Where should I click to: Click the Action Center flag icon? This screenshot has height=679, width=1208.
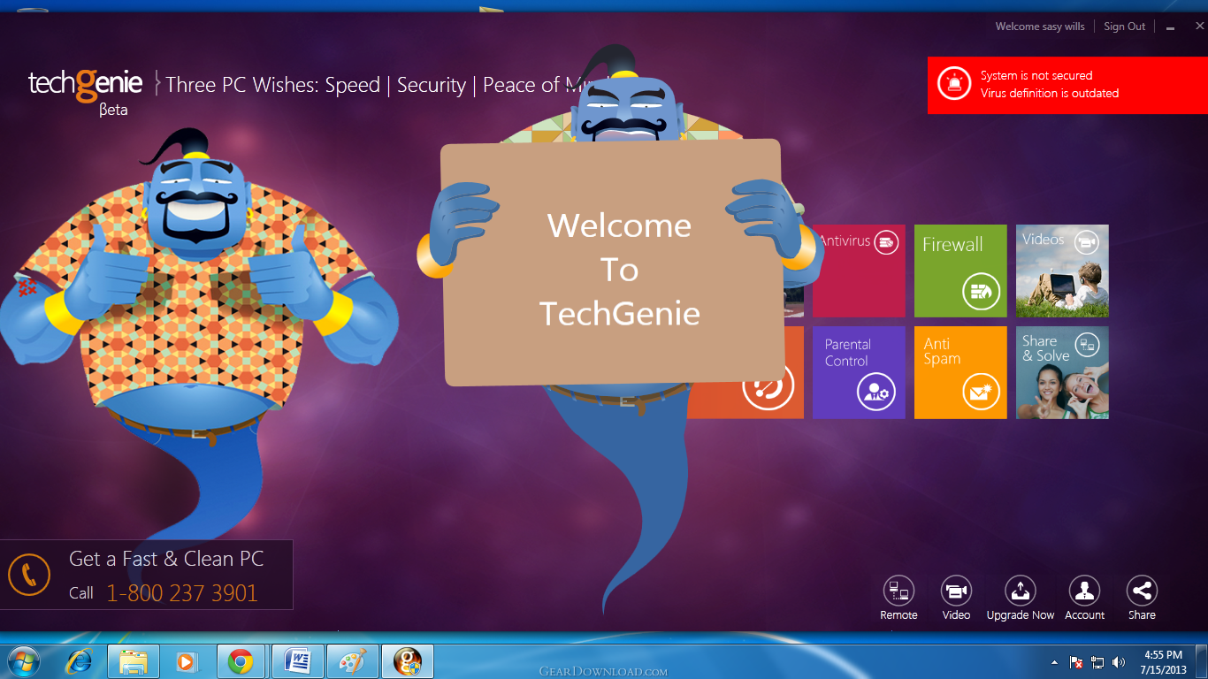(1076, 661)
